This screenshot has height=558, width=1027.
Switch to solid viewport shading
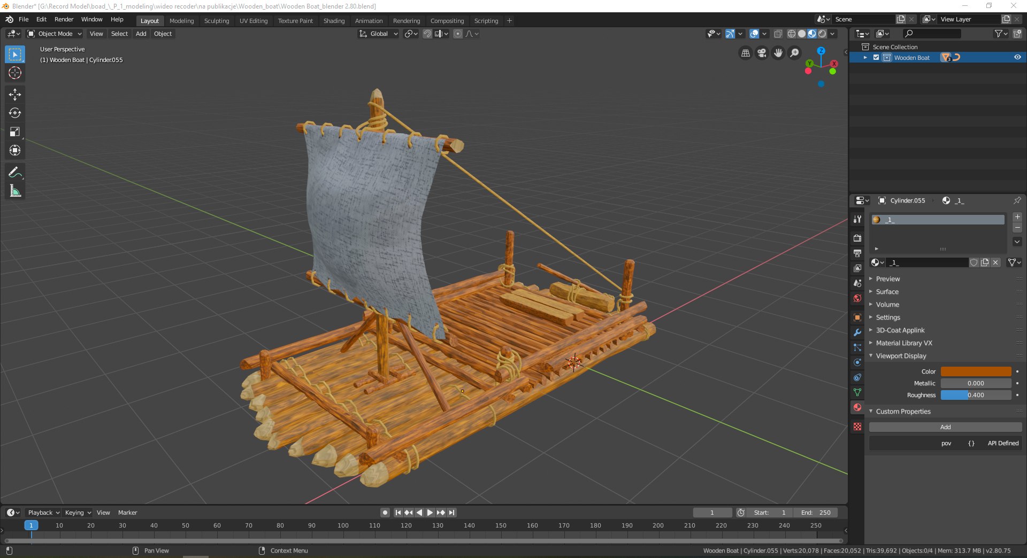802,34
